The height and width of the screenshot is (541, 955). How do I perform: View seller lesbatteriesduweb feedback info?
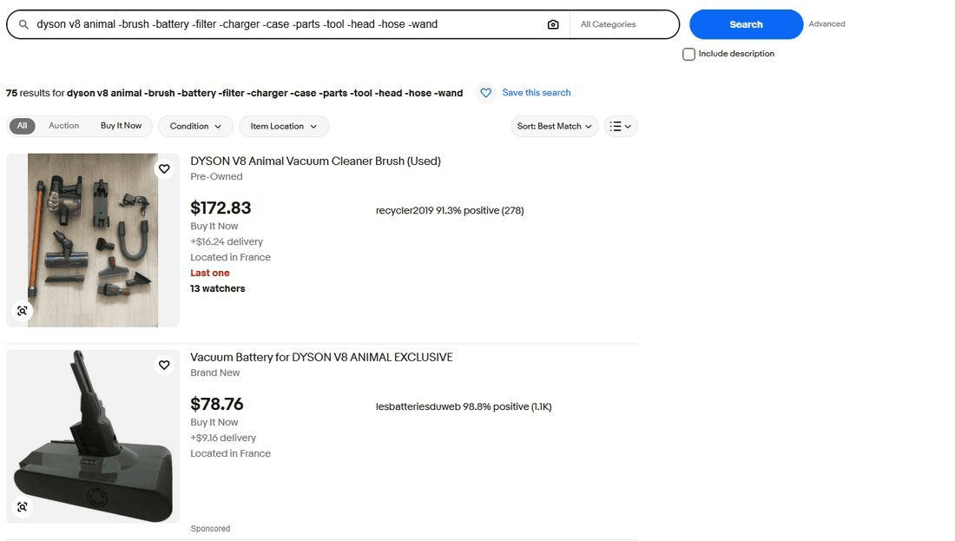click(x=464, y=406)
